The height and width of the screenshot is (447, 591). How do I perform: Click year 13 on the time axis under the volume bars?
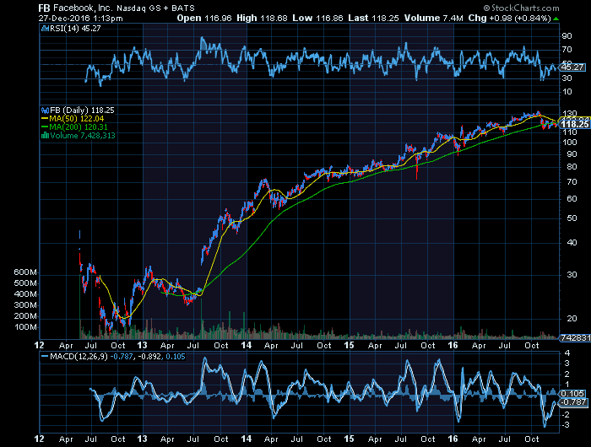click(142, 345)
